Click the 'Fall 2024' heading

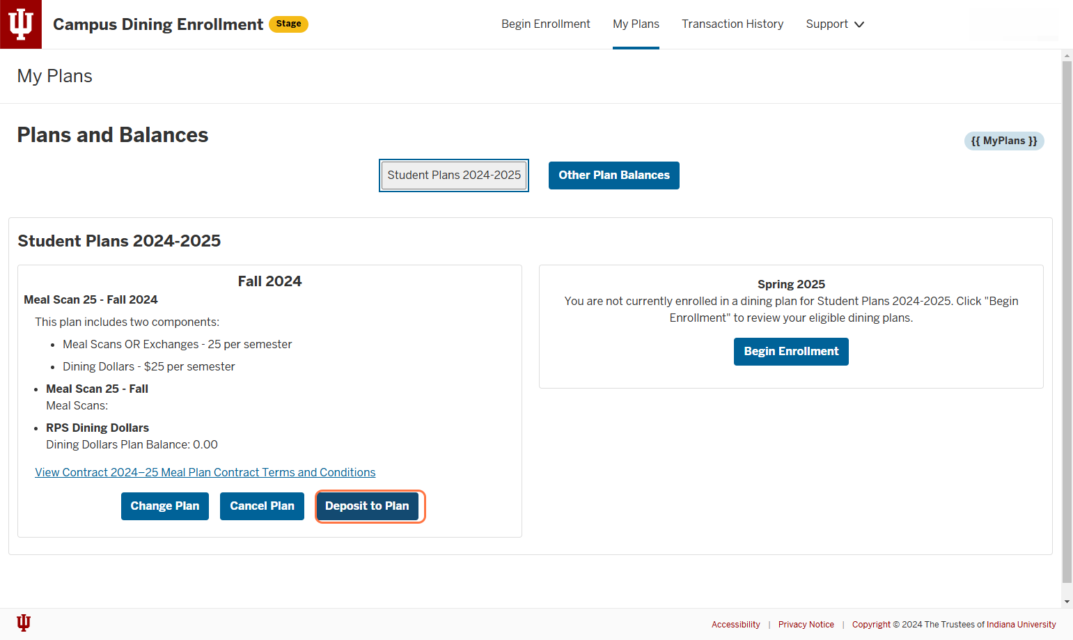point(269,281)
